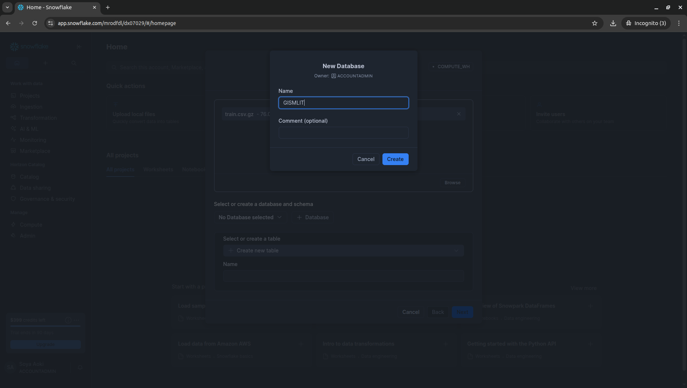Image resolution: width=687 pixels, height=388 pixels.
Task: Open Intro to data transformations card
Action: pos(386,350)
